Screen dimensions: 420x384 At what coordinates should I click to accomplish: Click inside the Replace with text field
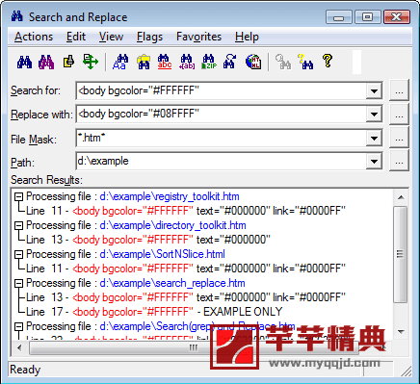point(222,114)
